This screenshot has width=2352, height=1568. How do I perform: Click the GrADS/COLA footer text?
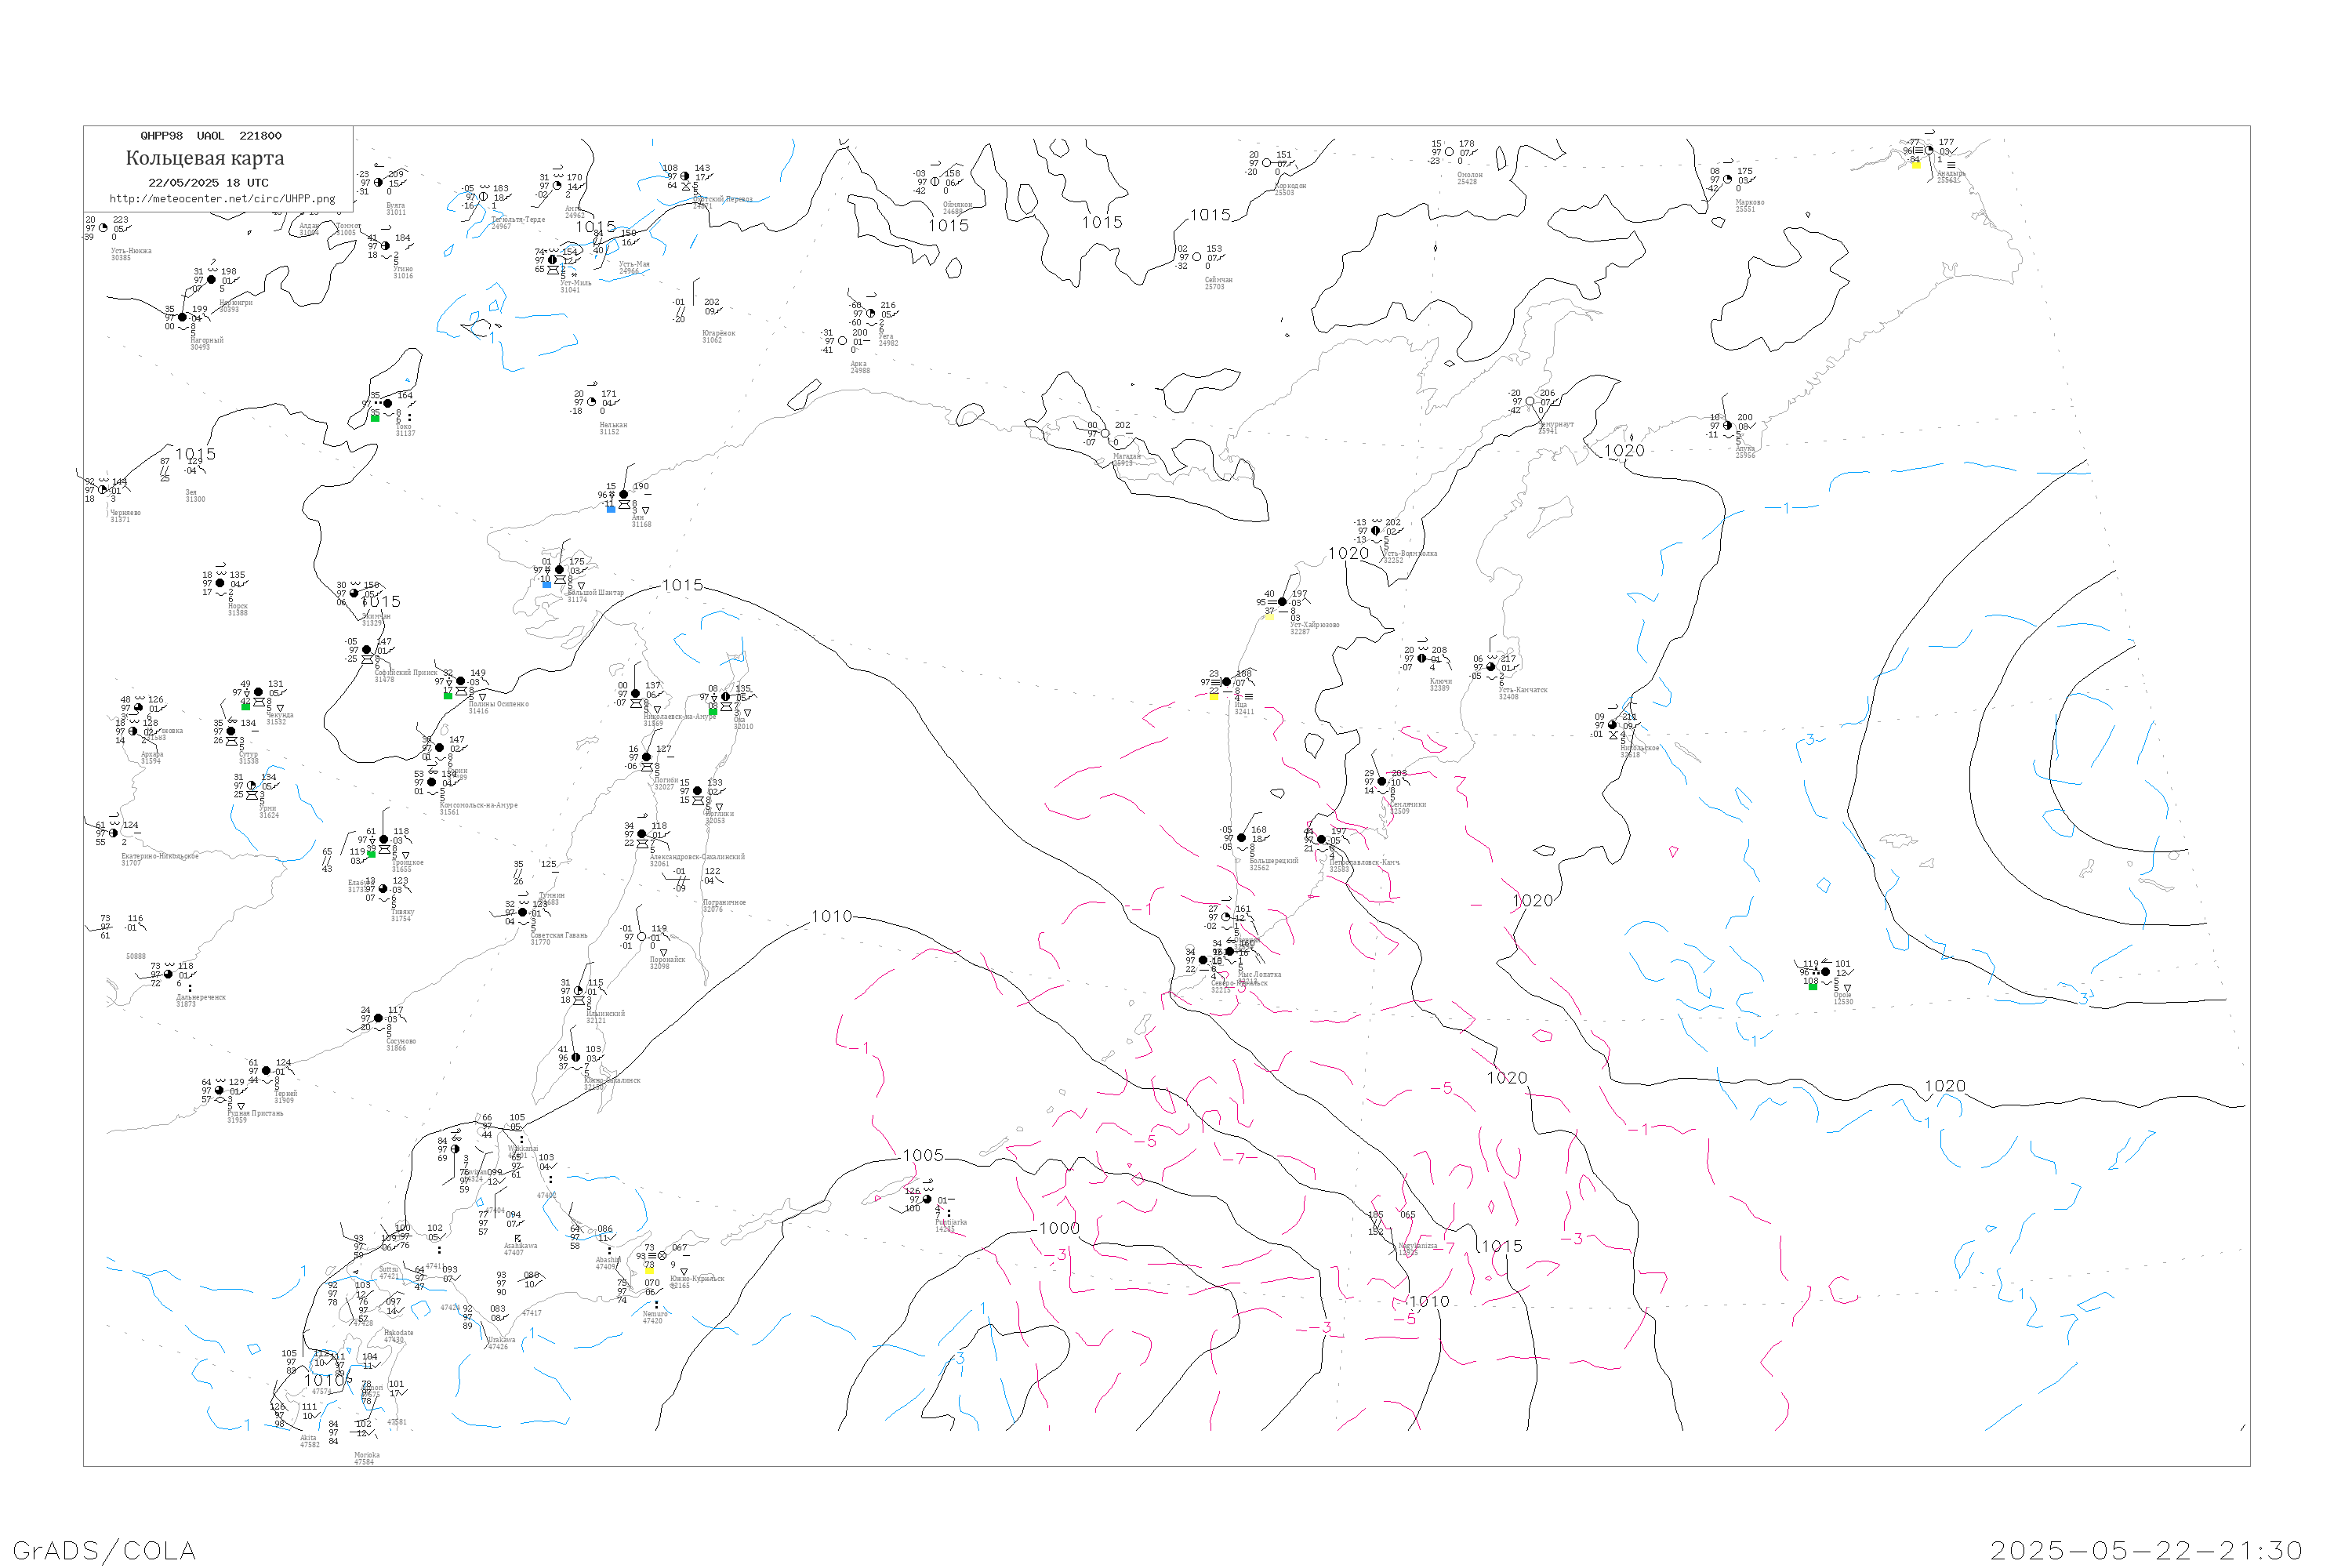click(x=104, y=1551)
